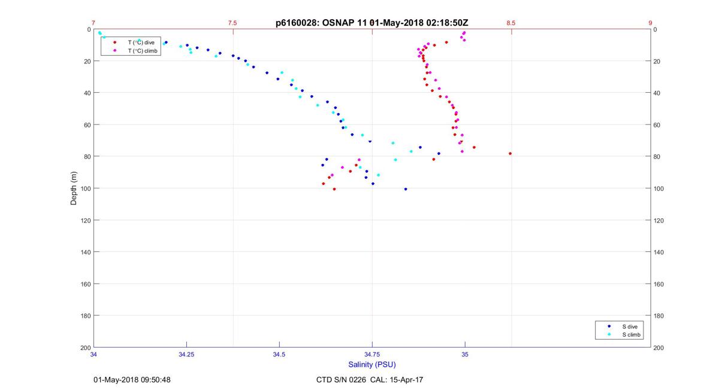719x390 pixels.
Task: Select the Depth (m) axis label
Action: point(74,188)
